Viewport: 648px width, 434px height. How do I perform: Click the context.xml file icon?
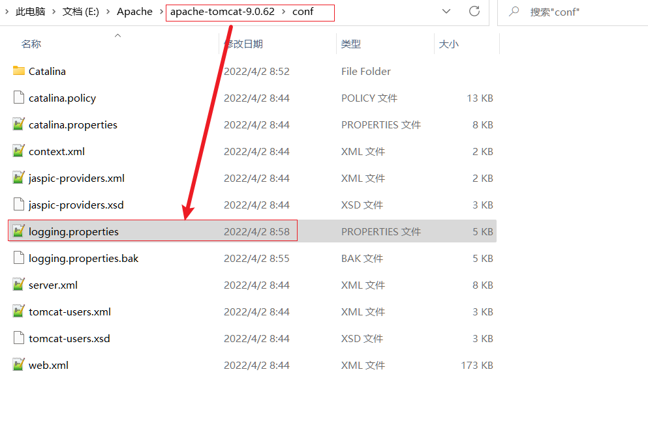18,151
